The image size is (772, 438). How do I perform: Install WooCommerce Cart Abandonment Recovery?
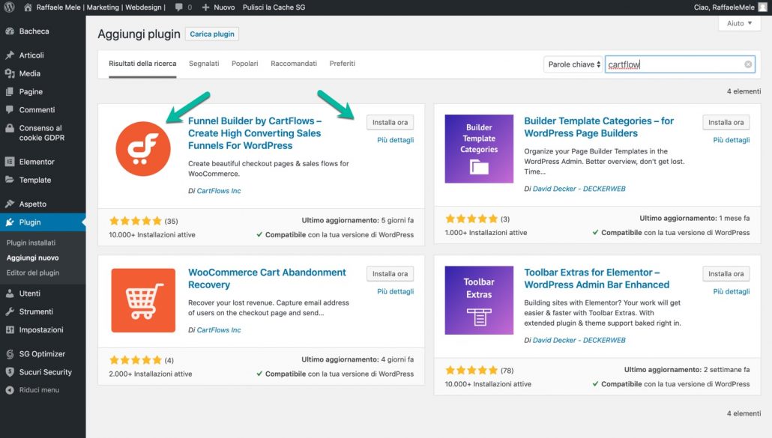point(390,274)
